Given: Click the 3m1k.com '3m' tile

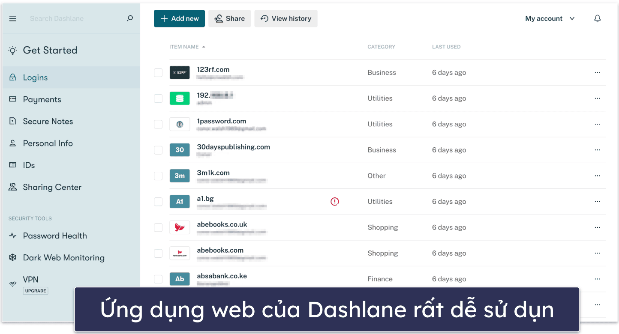Looking at the screenshot, I should pos(180,176).
